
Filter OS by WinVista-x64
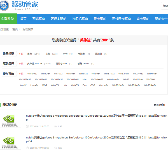point(113,79)
